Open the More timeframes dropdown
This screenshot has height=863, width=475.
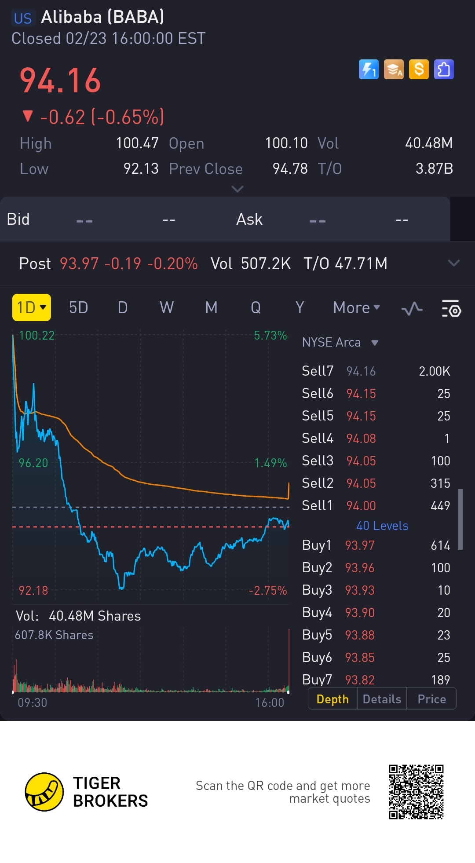point(357,307)
